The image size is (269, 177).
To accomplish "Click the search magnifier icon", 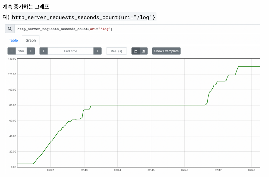I will tap(10, 29).
